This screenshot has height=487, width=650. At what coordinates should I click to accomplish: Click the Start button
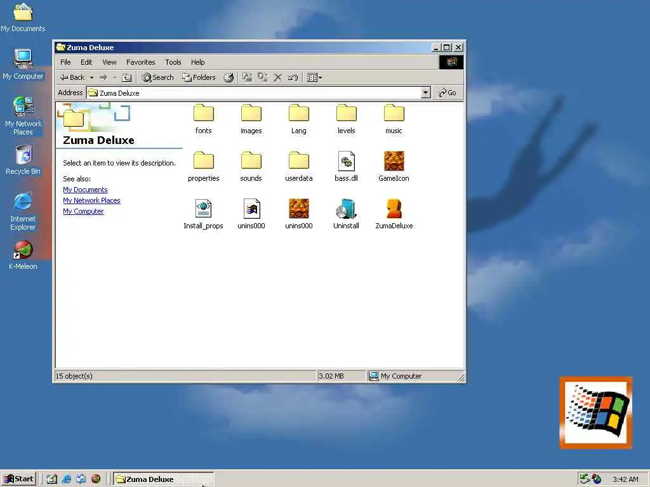click(x=19, y=479)
